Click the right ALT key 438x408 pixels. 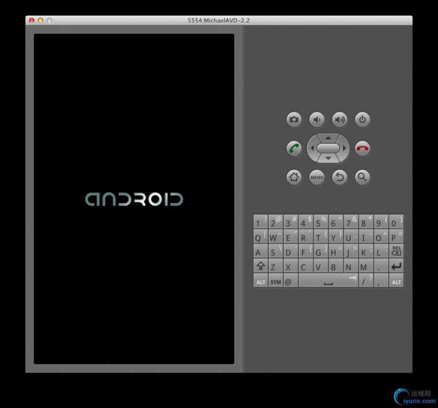click(397, 280)
